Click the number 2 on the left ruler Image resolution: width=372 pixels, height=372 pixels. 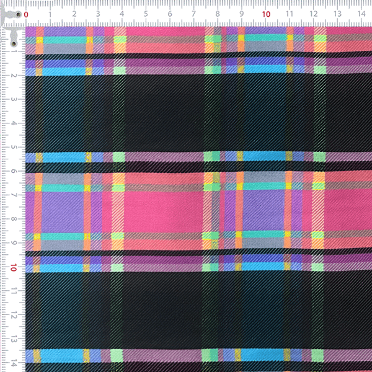pos(14,76)
